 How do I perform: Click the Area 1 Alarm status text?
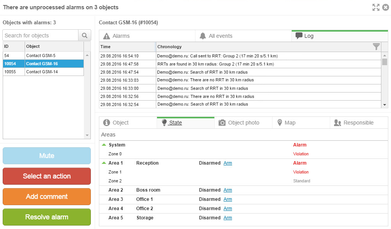[300, 163]
